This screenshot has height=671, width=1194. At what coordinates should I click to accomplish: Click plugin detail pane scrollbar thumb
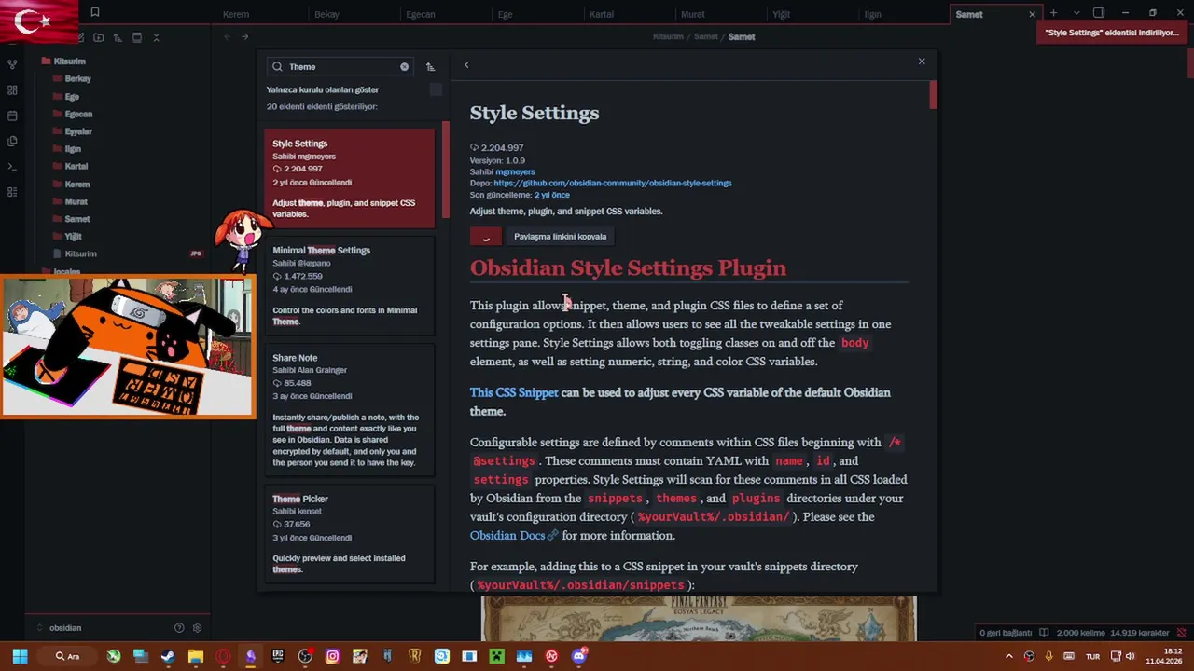933,94
